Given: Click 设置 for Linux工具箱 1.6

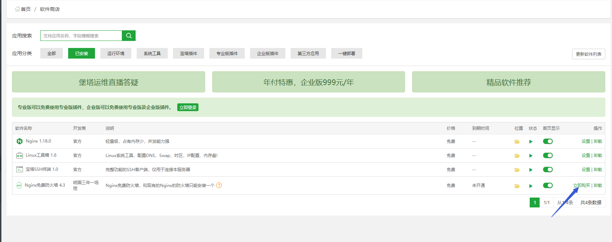Looking at the screenshot, I should (x=586, y=156).
